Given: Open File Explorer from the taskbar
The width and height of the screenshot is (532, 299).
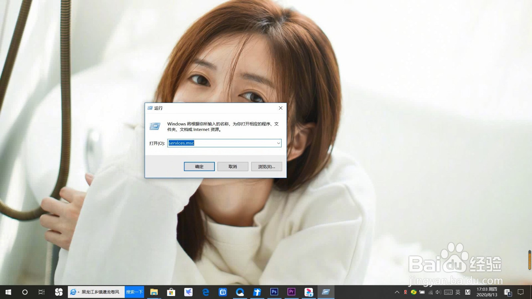Looking at the screenshot, I should (154, 292).
